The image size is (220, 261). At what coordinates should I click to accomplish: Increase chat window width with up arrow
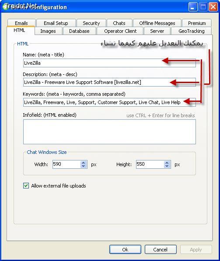tap(83, 163)
